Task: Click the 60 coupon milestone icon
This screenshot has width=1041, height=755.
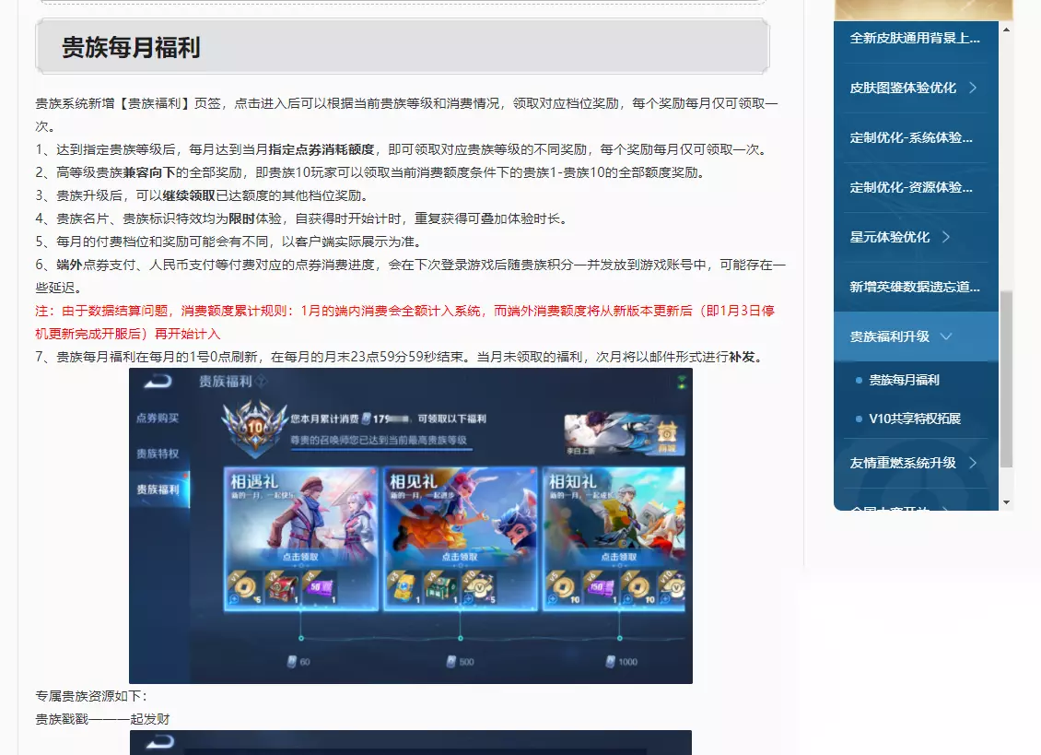Action: click(x=292, y=661)
